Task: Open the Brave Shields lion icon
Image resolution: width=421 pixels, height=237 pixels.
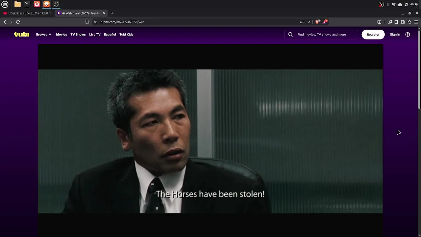Action: pos(317,22)
